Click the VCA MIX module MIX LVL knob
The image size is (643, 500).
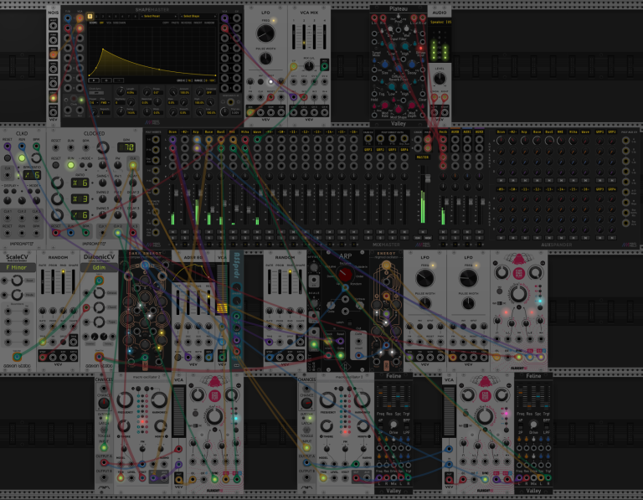click(309, 65)
